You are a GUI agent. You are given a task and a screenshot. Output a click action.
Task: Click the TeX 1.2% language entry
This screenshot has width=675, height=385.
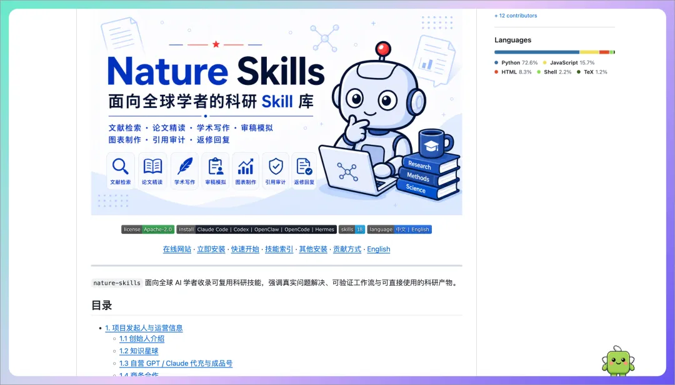point(592,72)
